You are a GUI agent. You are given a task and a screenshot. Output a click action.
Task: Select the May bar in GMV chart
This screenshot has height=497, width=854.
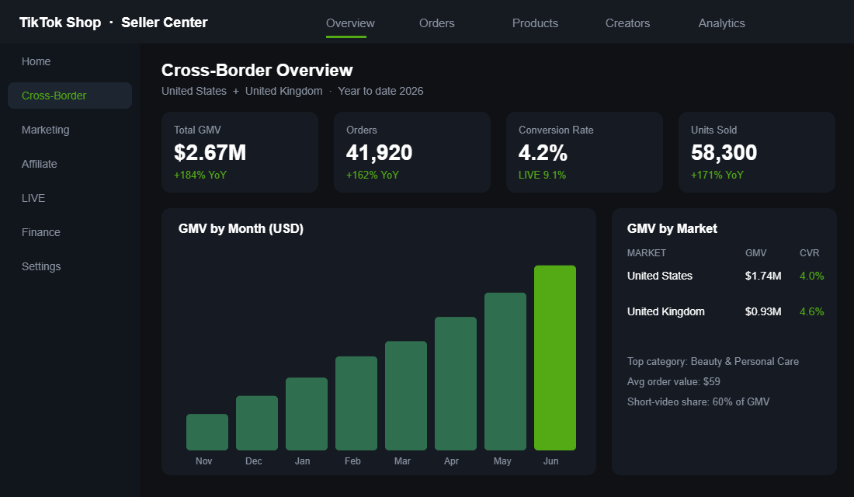click(505, 372)
